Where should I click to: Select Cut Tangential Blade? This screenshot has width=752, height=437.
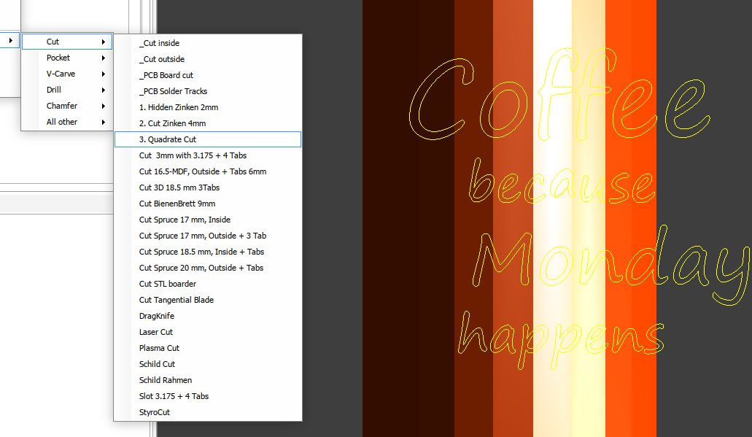pyautogui.click(x=208, y=301)
